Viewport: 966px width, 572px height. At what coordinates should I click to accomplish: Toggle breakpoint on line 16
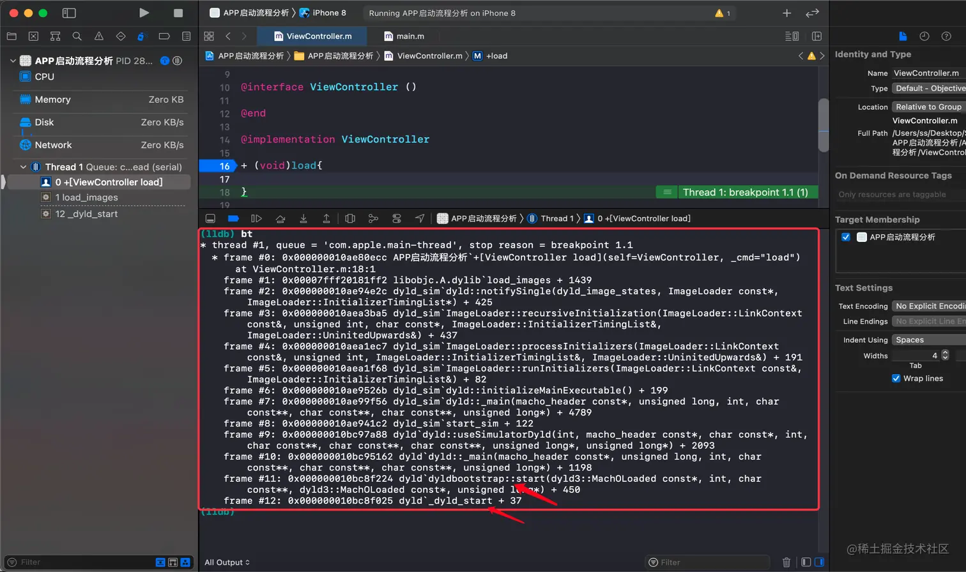[x=220, y=166]
